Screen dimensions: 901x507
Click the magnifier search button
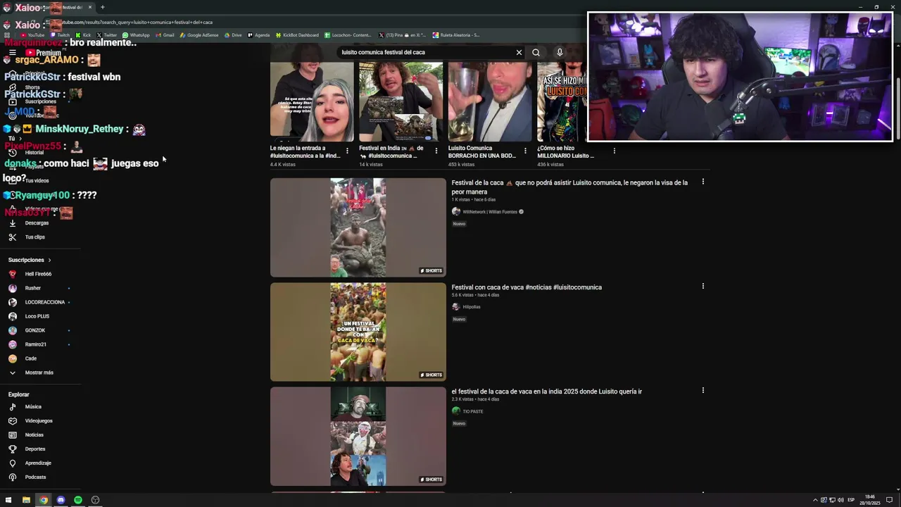tap(536, 52)
